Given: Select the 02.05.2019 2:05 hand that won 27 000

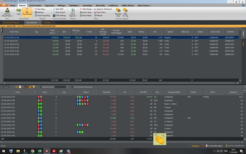Looking at the screenshot, I should pos(122,118).
